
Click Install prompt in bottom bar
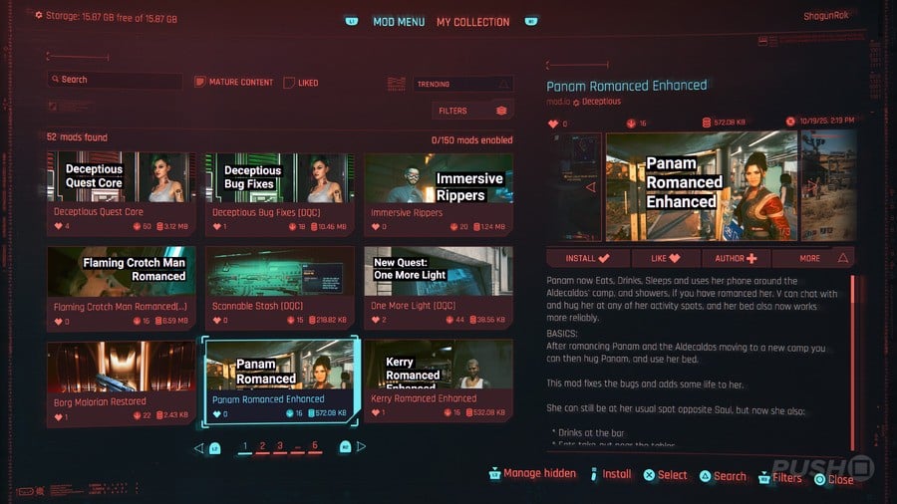pos(610,474)
